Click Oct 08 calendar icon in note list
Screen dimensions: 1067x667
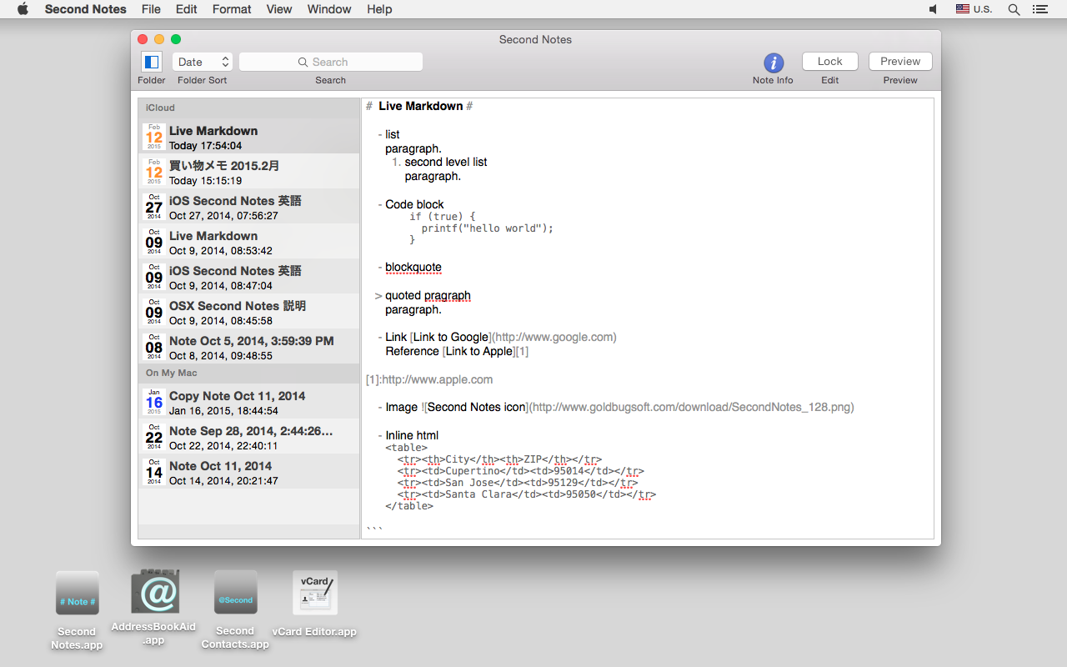(154, 347)
